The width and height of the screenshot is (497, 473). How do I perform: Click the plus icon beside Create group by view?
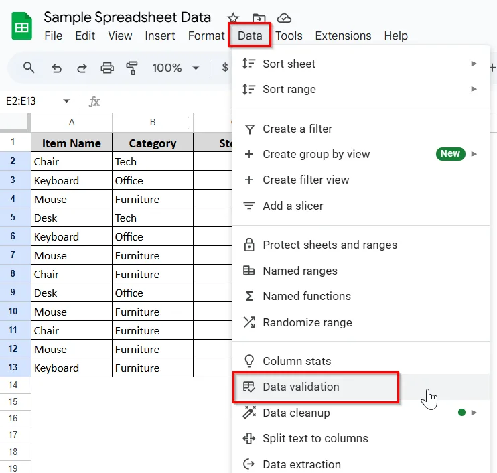[249, 154]
